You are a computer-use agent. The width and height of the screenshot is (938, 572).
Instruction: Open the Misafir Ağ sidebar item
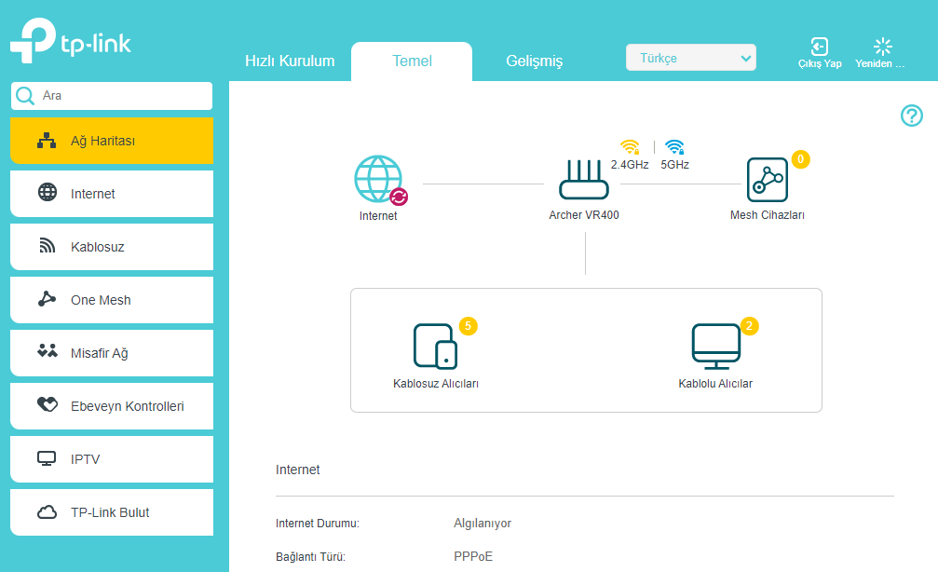112,353
